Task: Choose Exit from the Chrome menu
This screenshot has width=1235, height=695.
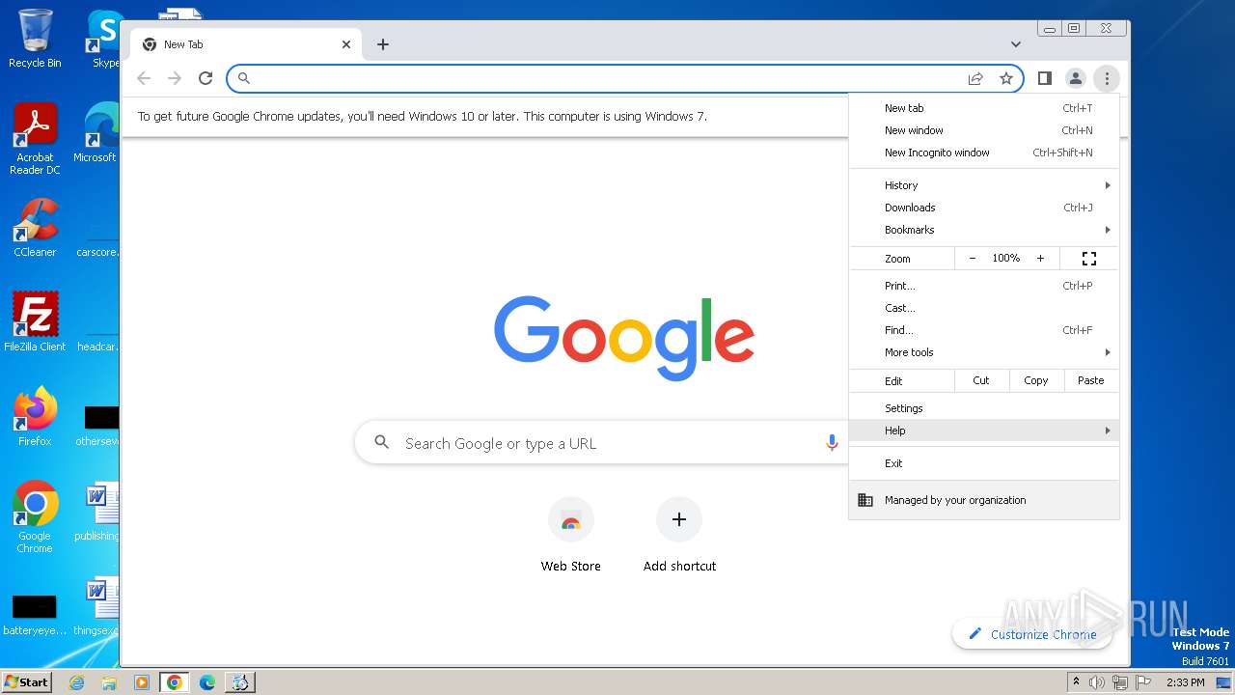Action: pyautogui.click(x=984, y=463)
